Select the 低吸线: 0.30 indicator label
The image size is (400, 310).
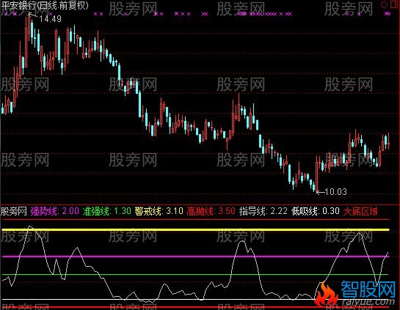[316, 211]
